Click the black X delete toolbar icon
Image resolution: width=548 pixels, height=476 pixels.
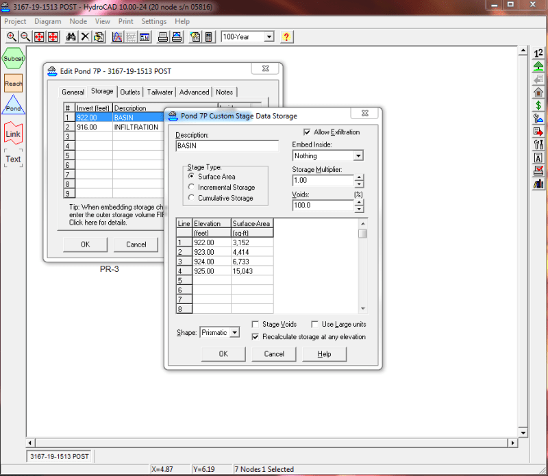coord(85,37)
